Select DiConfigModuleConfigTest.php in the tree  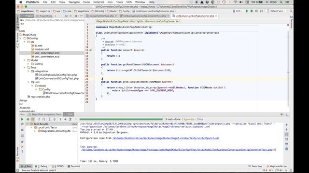click(57, 75)
